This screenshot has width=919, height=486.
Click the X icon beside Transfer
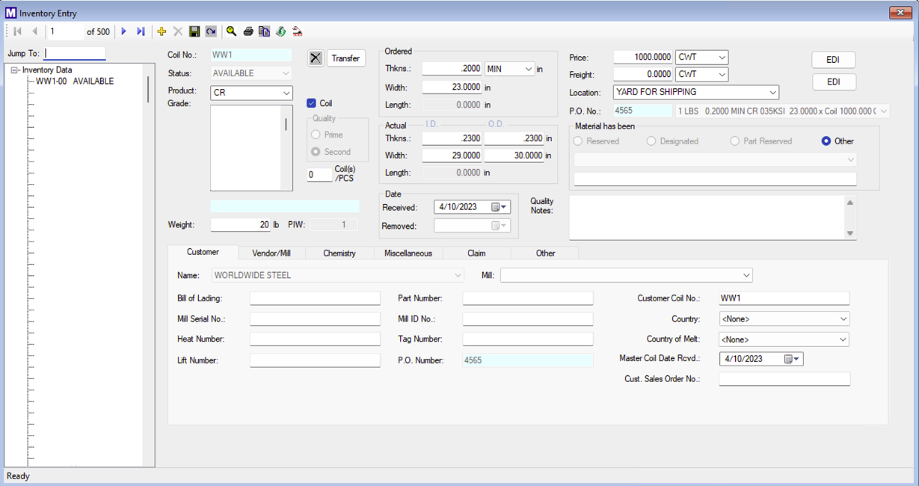point(316,58)
